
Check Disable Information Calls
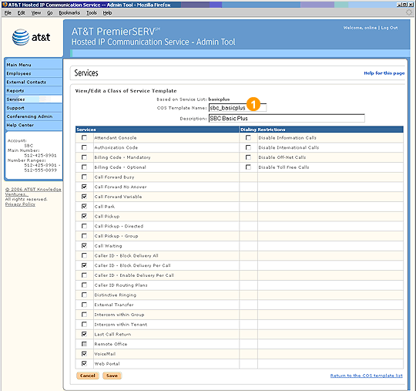tap(248, 137)
